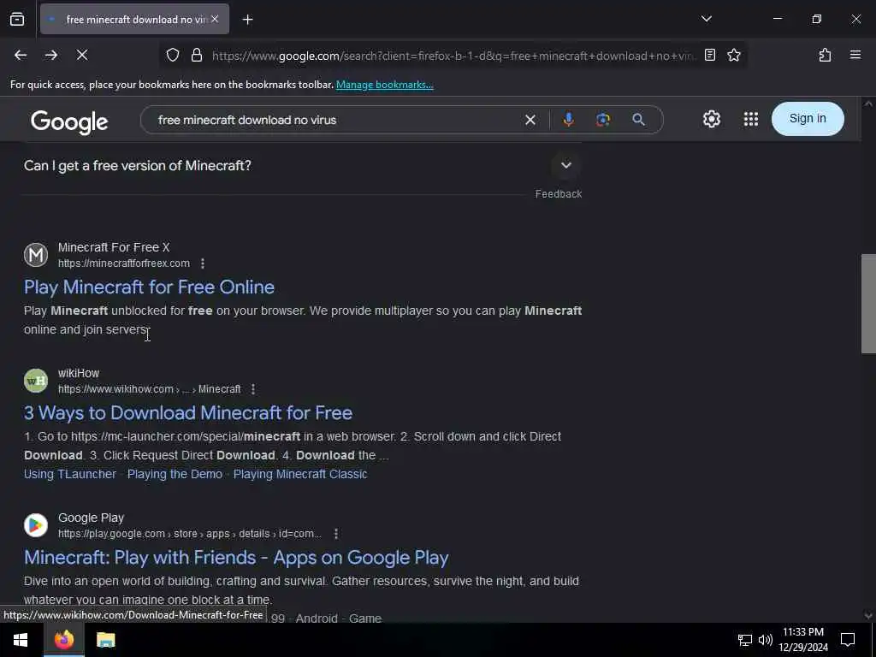Viewport: 876px width, 657px height.
Task: Stop loading the page
Action: [x=81, y=55]
